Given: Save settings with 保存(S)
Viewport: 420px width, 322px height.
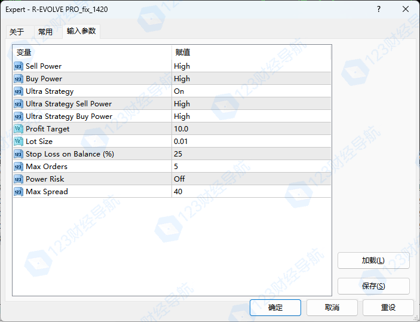Looking at the screenshot, I should point(373,286).
